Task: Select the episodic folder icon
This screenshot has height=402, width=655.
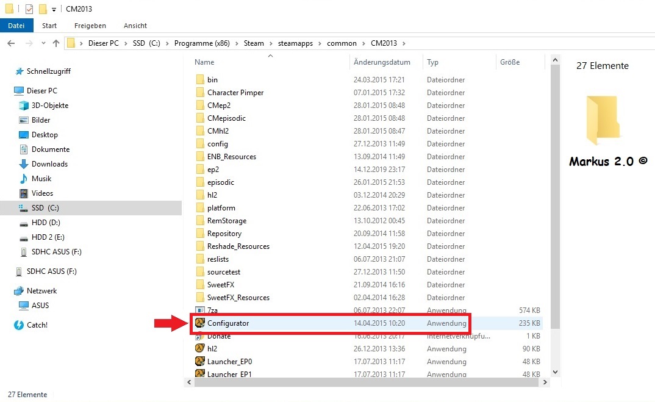Action: (x=200, y=182)
